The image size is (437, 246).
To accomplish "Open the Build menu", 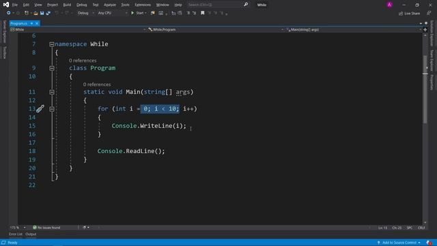I will (67, 5).
